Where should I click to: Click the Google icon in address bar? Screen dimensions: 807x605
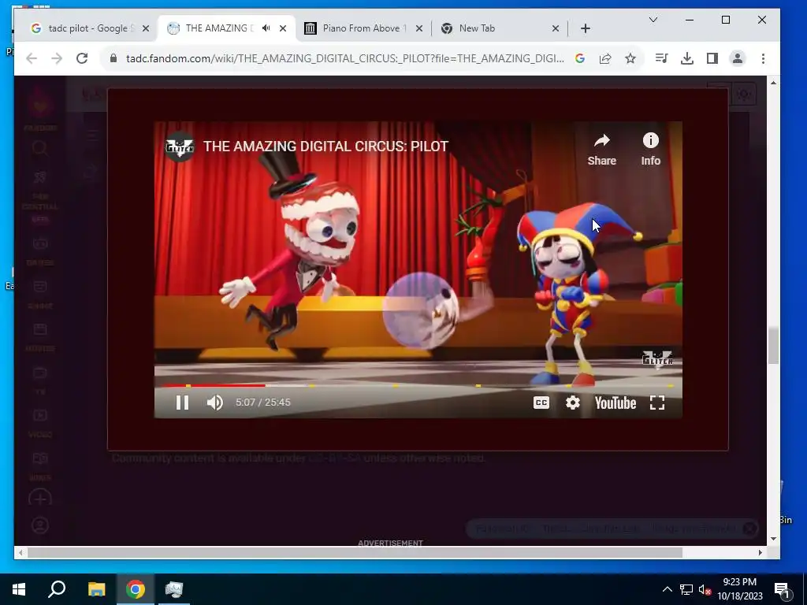coord(580,58)
